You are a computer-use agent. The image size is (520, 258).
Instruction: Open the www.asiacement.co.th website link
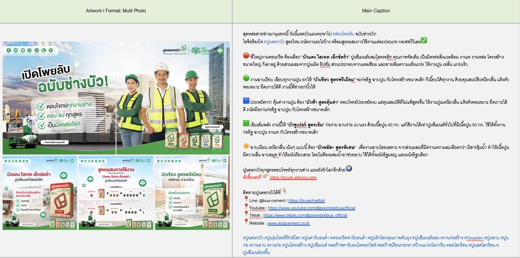pyautogui.click(x=289, y=223)
